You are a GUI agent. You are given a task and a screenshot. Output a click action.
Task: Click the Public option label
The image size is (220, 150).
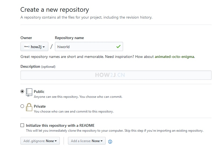39,92
